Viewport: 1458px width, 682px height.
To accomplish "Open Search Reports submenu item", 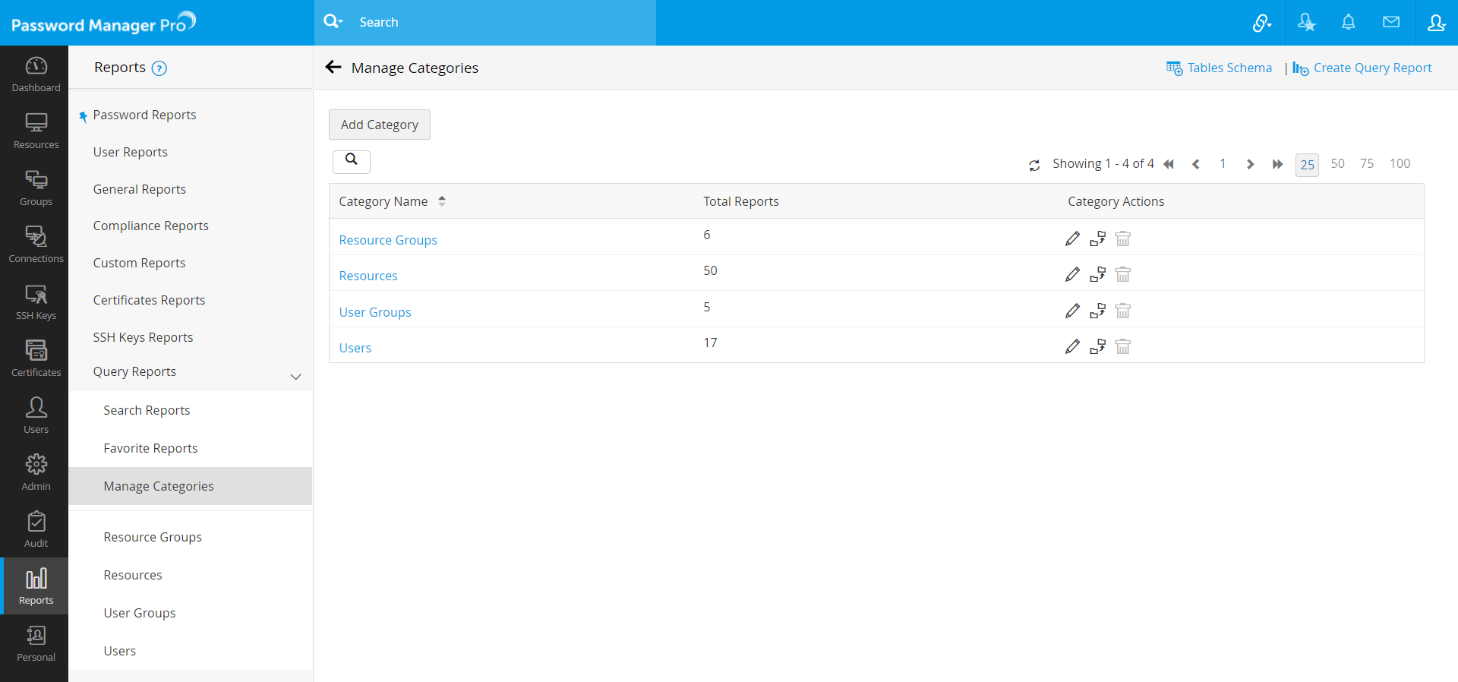I will (x=147, y=410).
